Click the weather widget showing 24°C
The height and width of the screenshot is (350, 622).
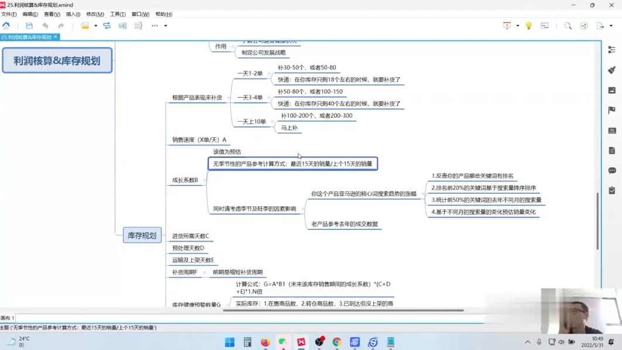pyautogui.click(x=18, y=342)
